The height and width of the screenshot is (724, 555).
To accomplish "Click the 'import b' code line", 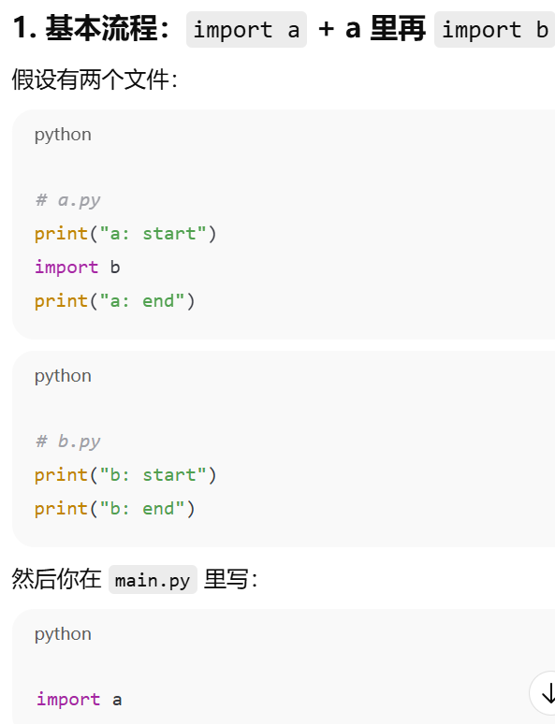I will pyautogui.click(x=78, y=268).
